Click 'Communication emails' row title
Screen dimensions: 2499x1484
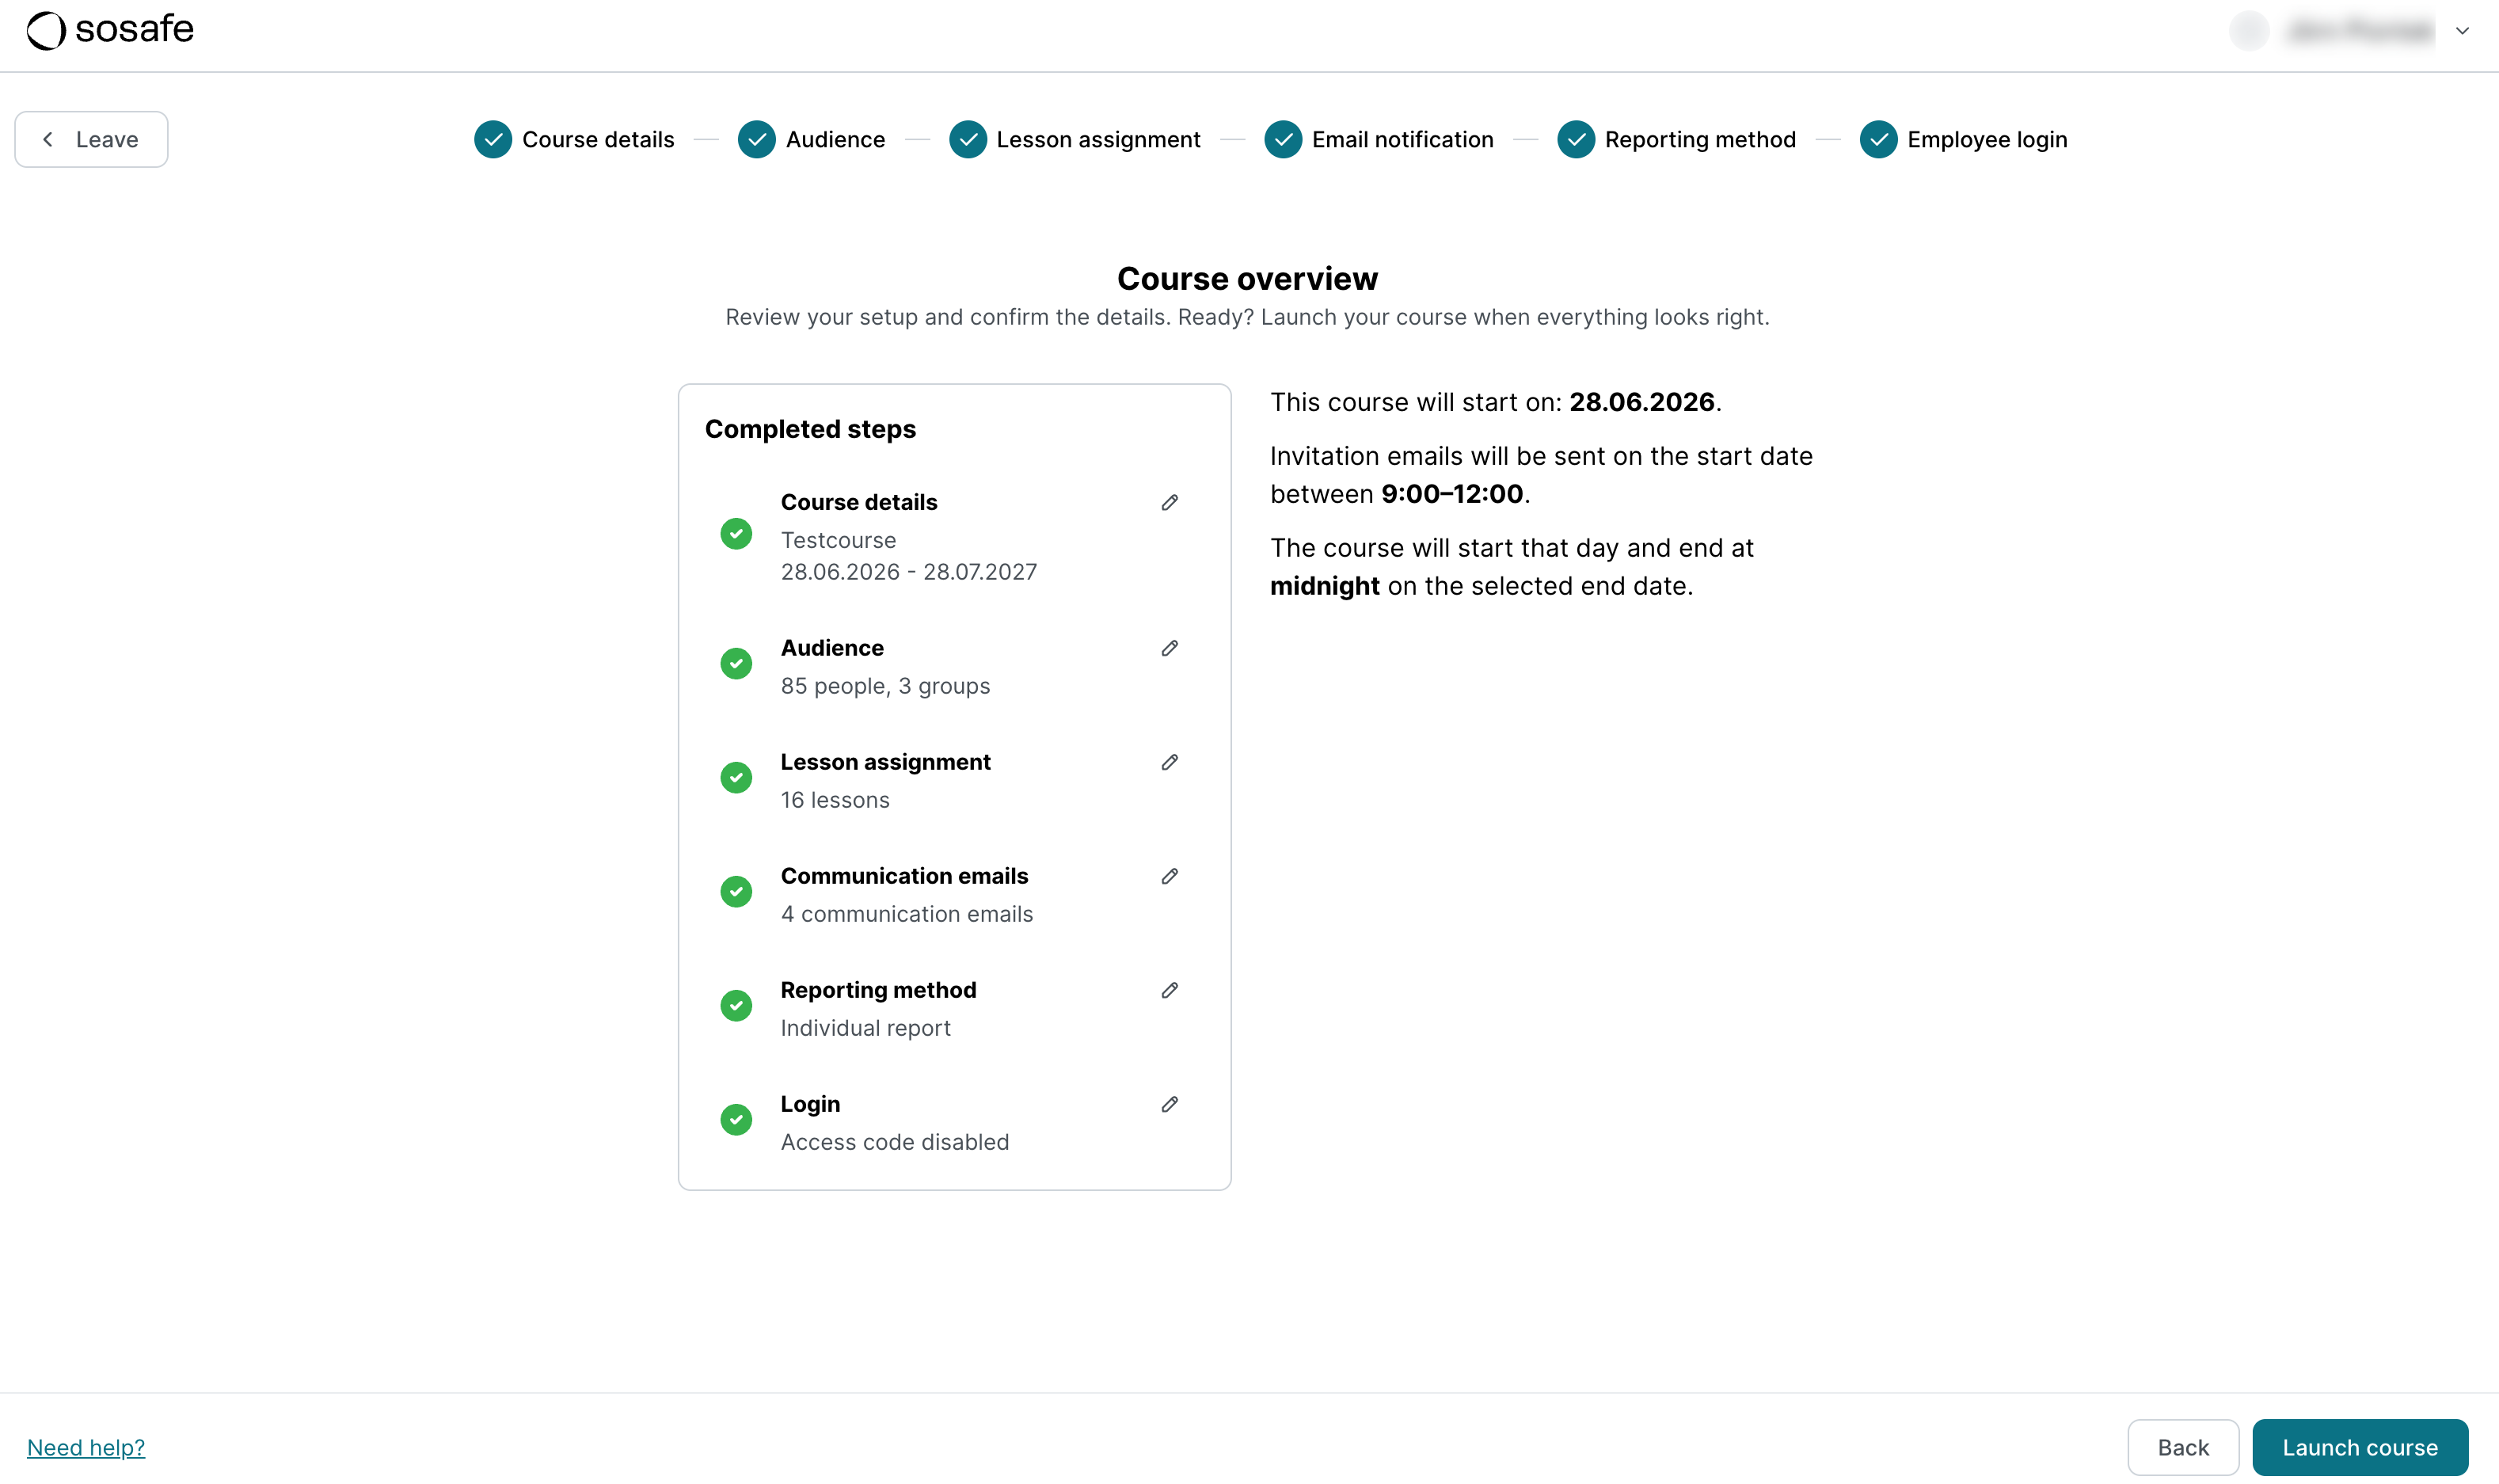coord(904,876)
